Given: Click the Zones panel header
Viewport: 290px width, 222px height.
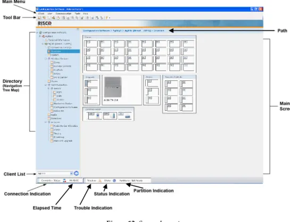Looking at the screenshot, I should 139,37.
